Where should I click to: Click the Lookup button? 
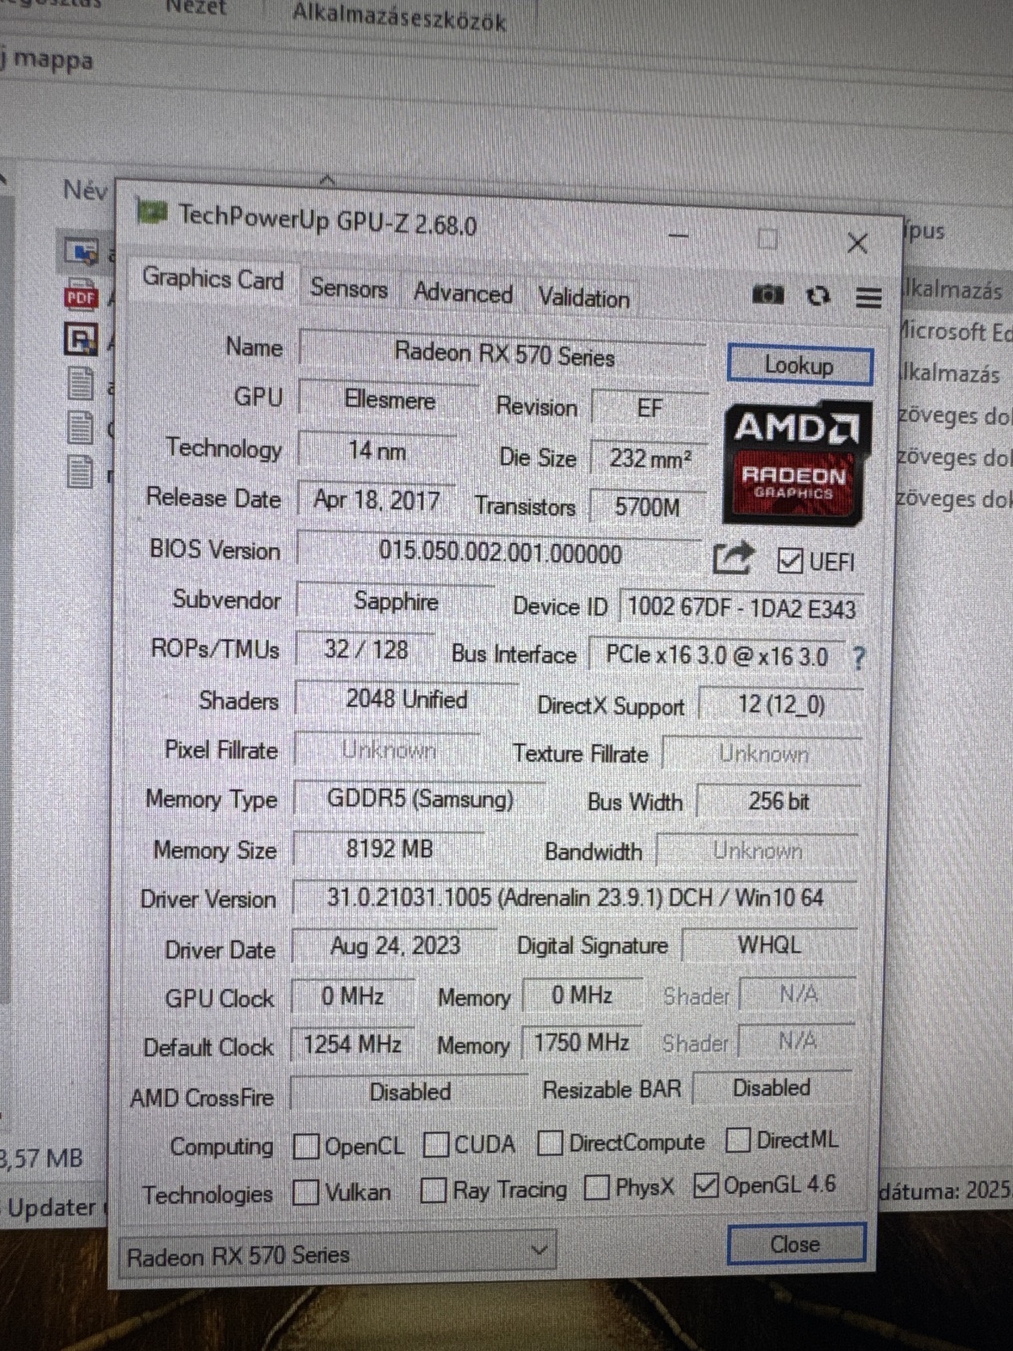point(800,366)
